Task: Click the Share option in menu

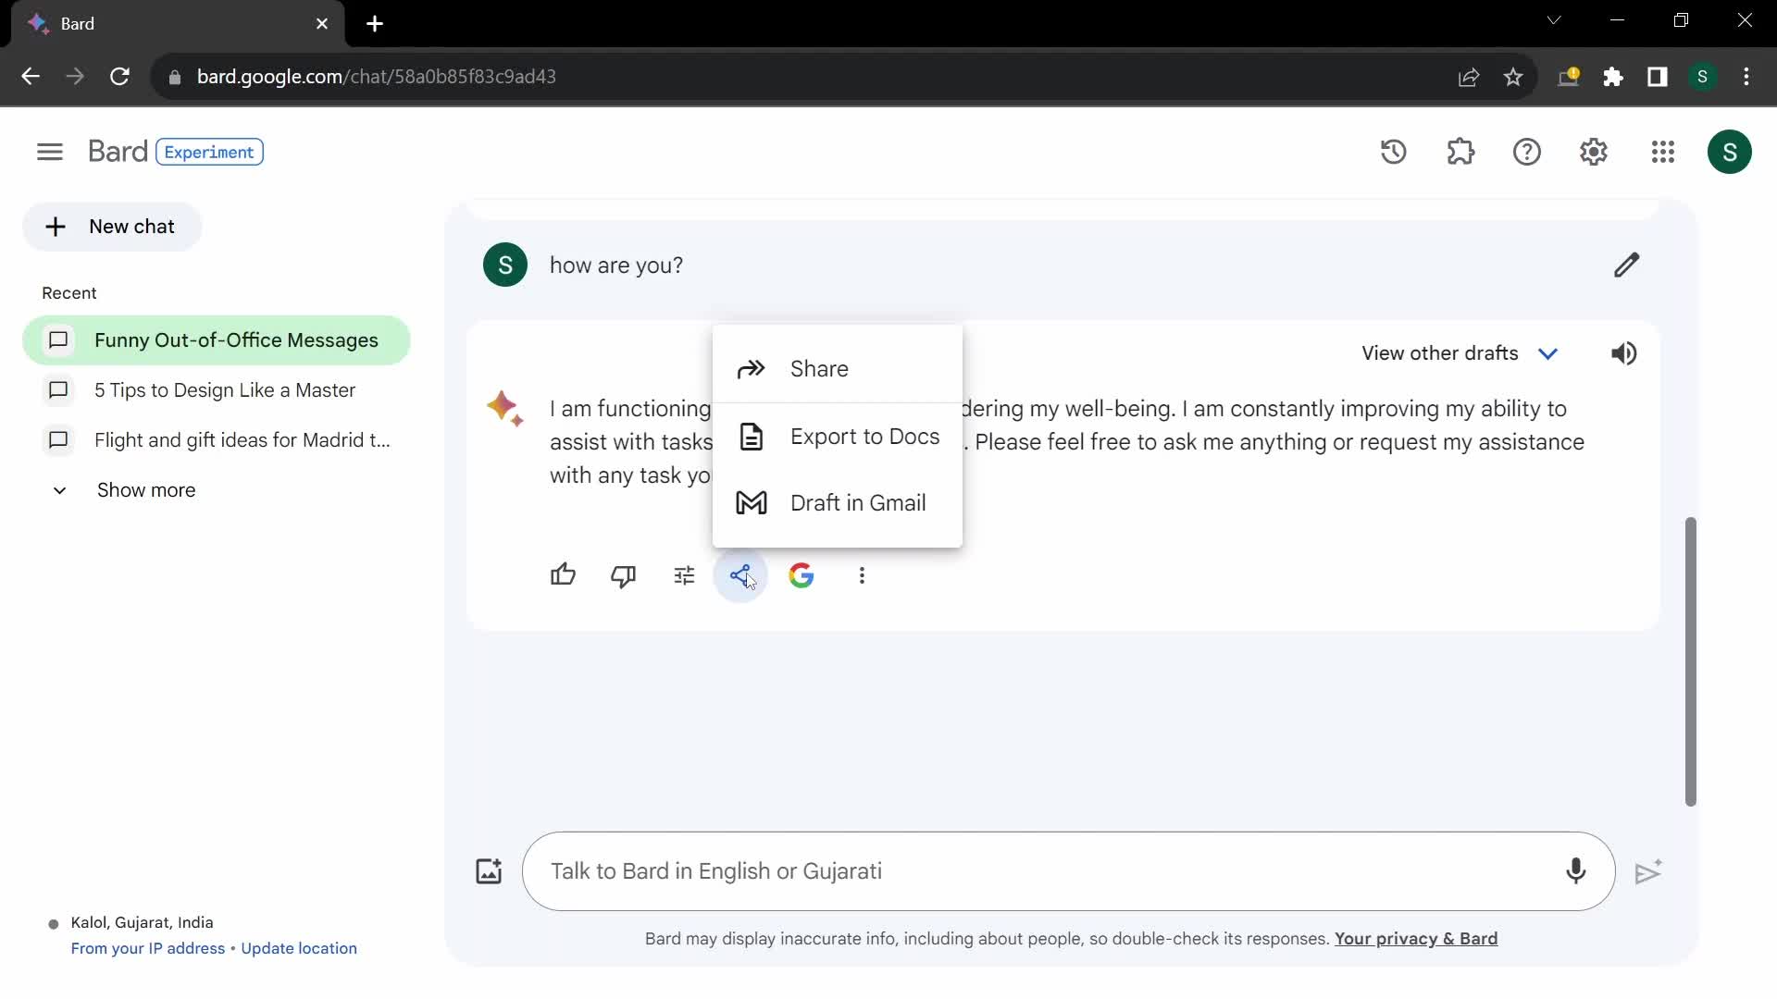Action: (x=820, y=368)
